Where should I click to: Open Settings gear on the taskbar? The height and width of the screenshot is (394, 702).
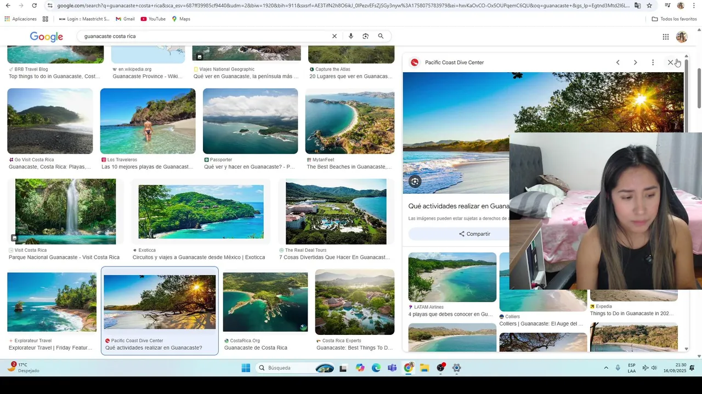pyautogui.click(x=456, y=368)
